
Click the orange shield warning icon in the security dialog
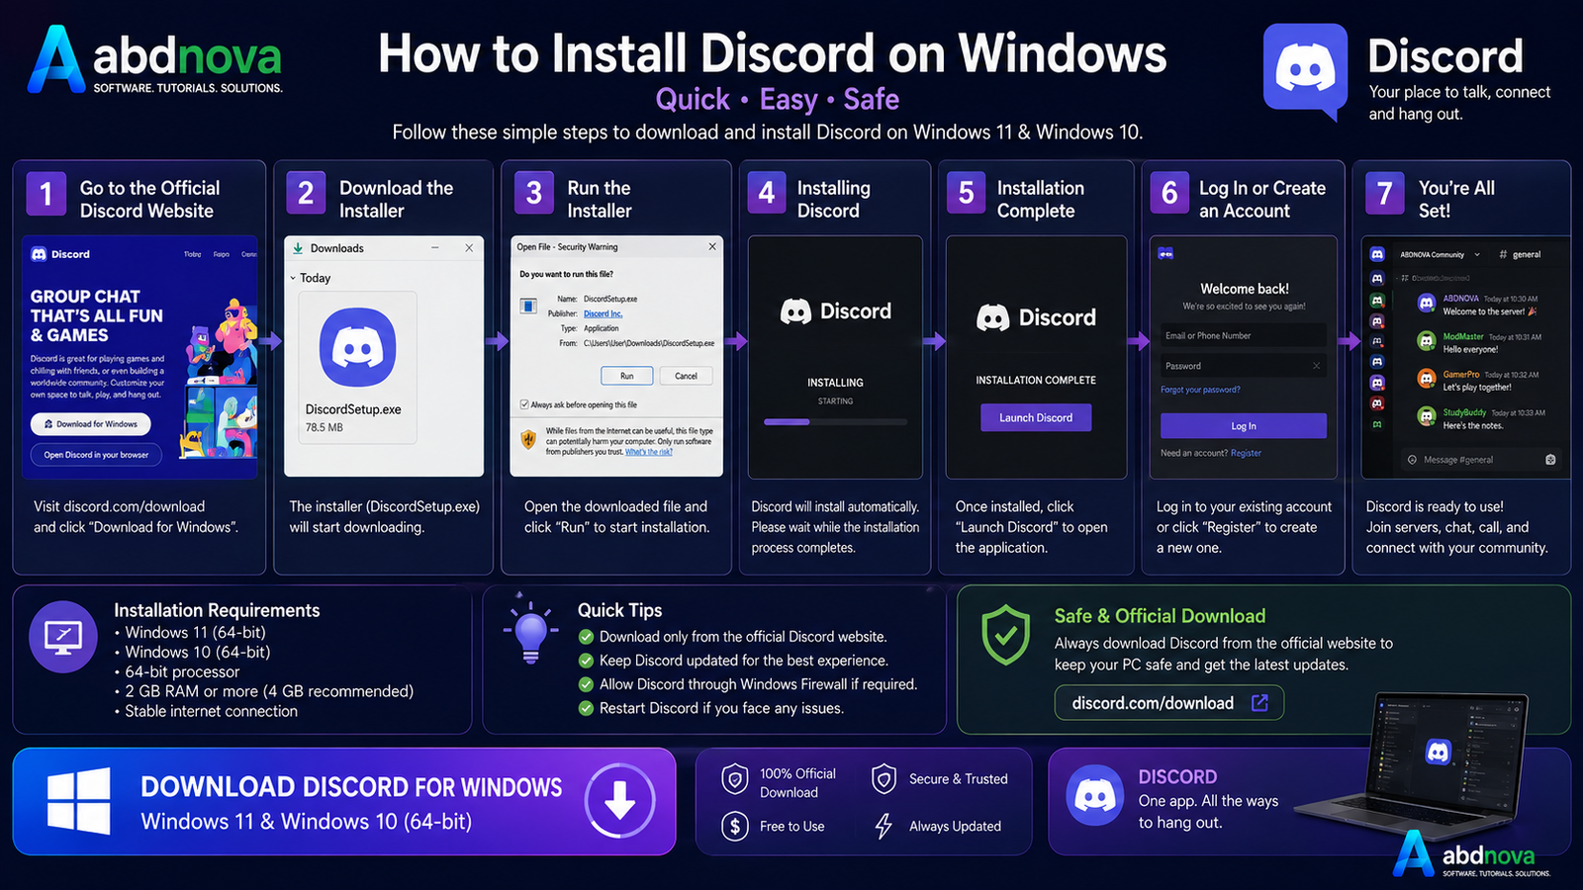click(x=528, y=438)
